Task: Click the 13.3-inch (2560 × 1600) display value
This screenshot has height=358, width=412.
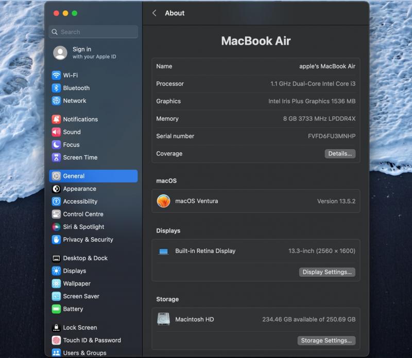Action: (322, 251)
